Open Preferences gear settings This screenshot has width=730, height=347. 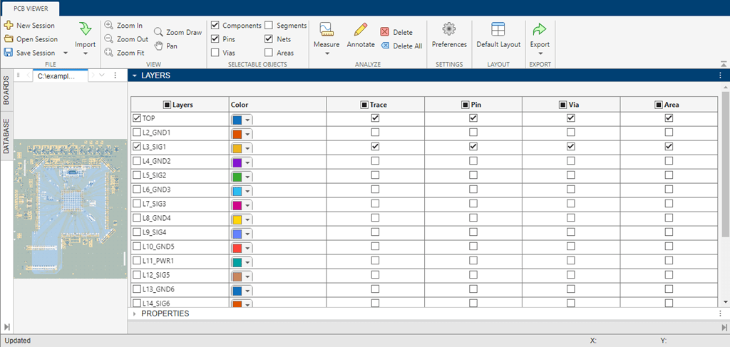[449, 29]
